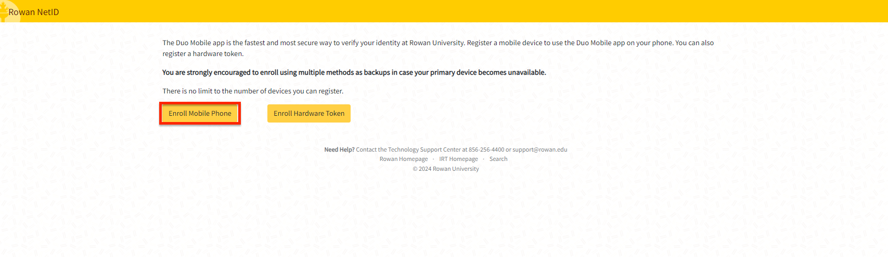This screenshot has height=257, width=888.
Task: Open the Search link in the footer
Action: click(x=498, y=159)
